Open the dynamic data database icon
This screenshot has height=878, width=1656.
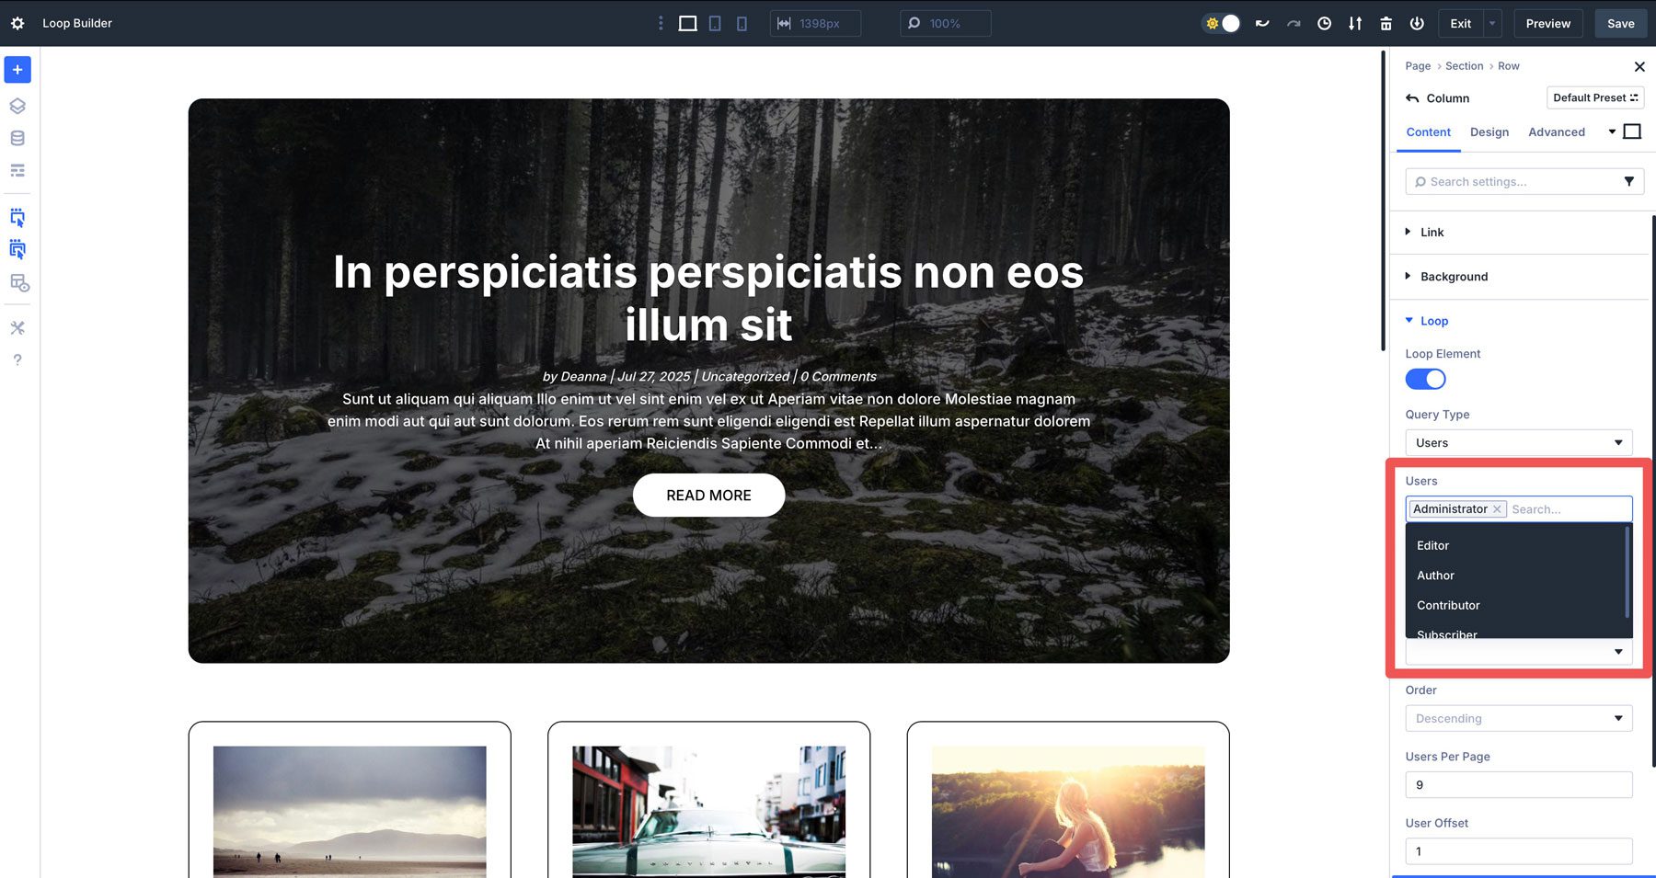click(x=17, y=138)
